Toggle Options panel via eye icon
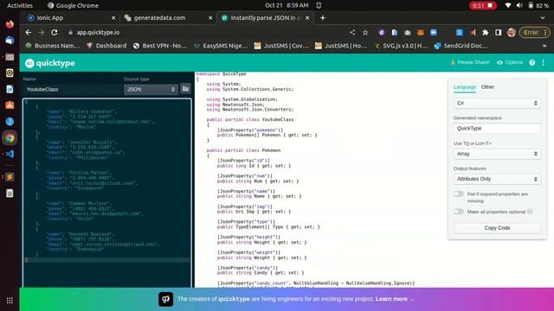554x311 pixels. [x=510, y=62]
